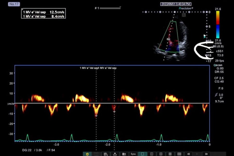This screenshot has height=156, width=234.
Task: Click the #1 clip progress bar
Action: point(110,8)
